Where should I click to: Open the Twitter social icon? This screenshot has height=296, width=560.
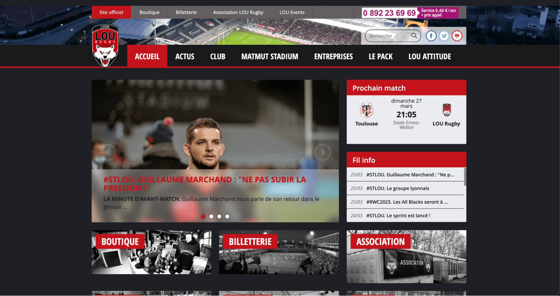point(444,36)
